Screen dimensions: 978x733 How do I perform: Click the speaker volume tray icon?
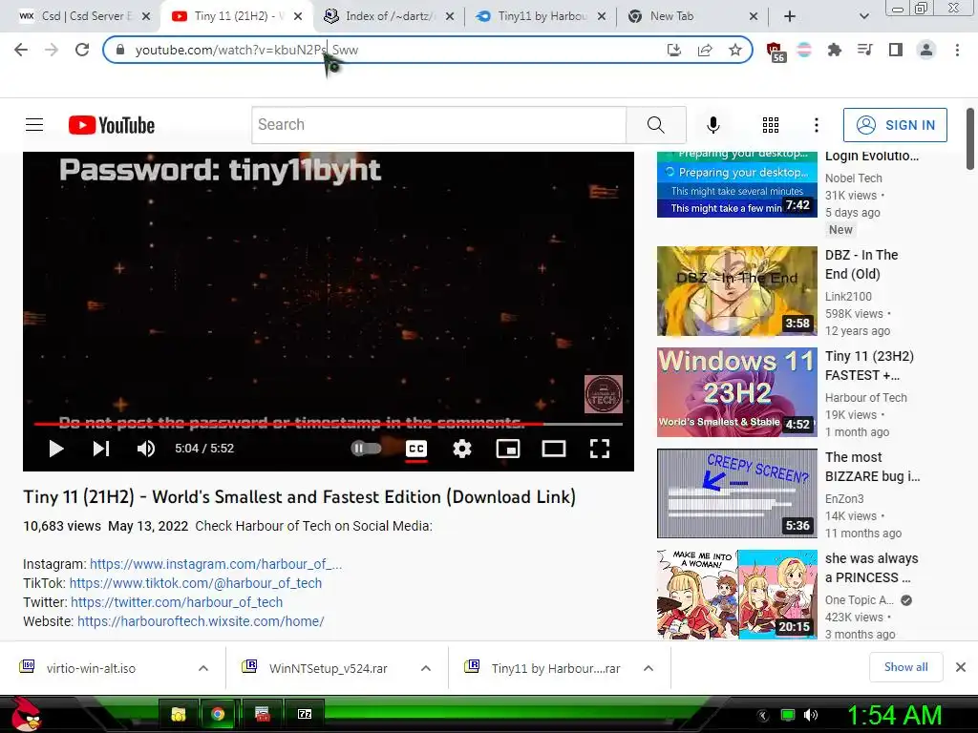(x=811, y=715)
